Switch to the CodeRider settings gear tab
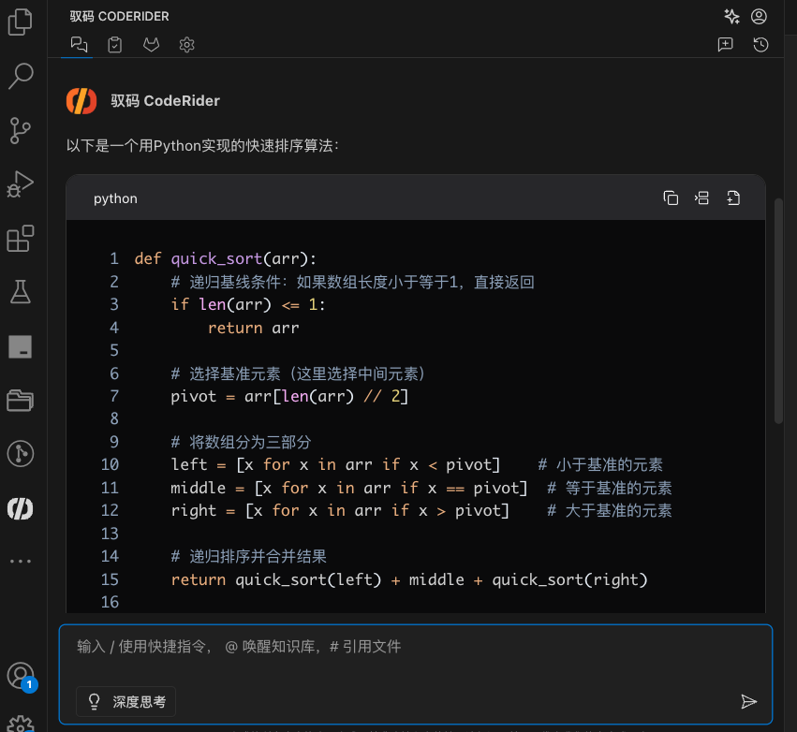Image resolution: width=797 pixels, height=732 pixels. [186, 45]
